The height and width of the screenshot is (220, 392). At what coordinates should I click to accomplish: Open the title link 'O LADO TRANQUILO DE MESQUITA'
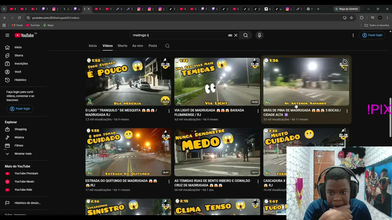click(121, 112)
